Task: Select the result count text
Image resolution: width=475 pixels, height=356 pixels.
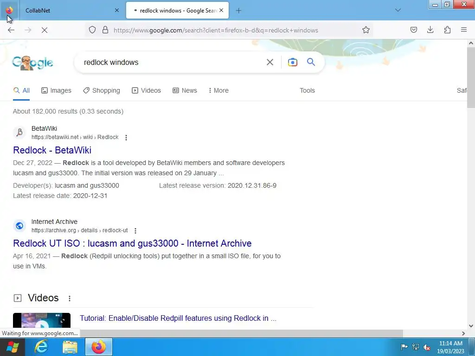Action: [x=68, y=111]
